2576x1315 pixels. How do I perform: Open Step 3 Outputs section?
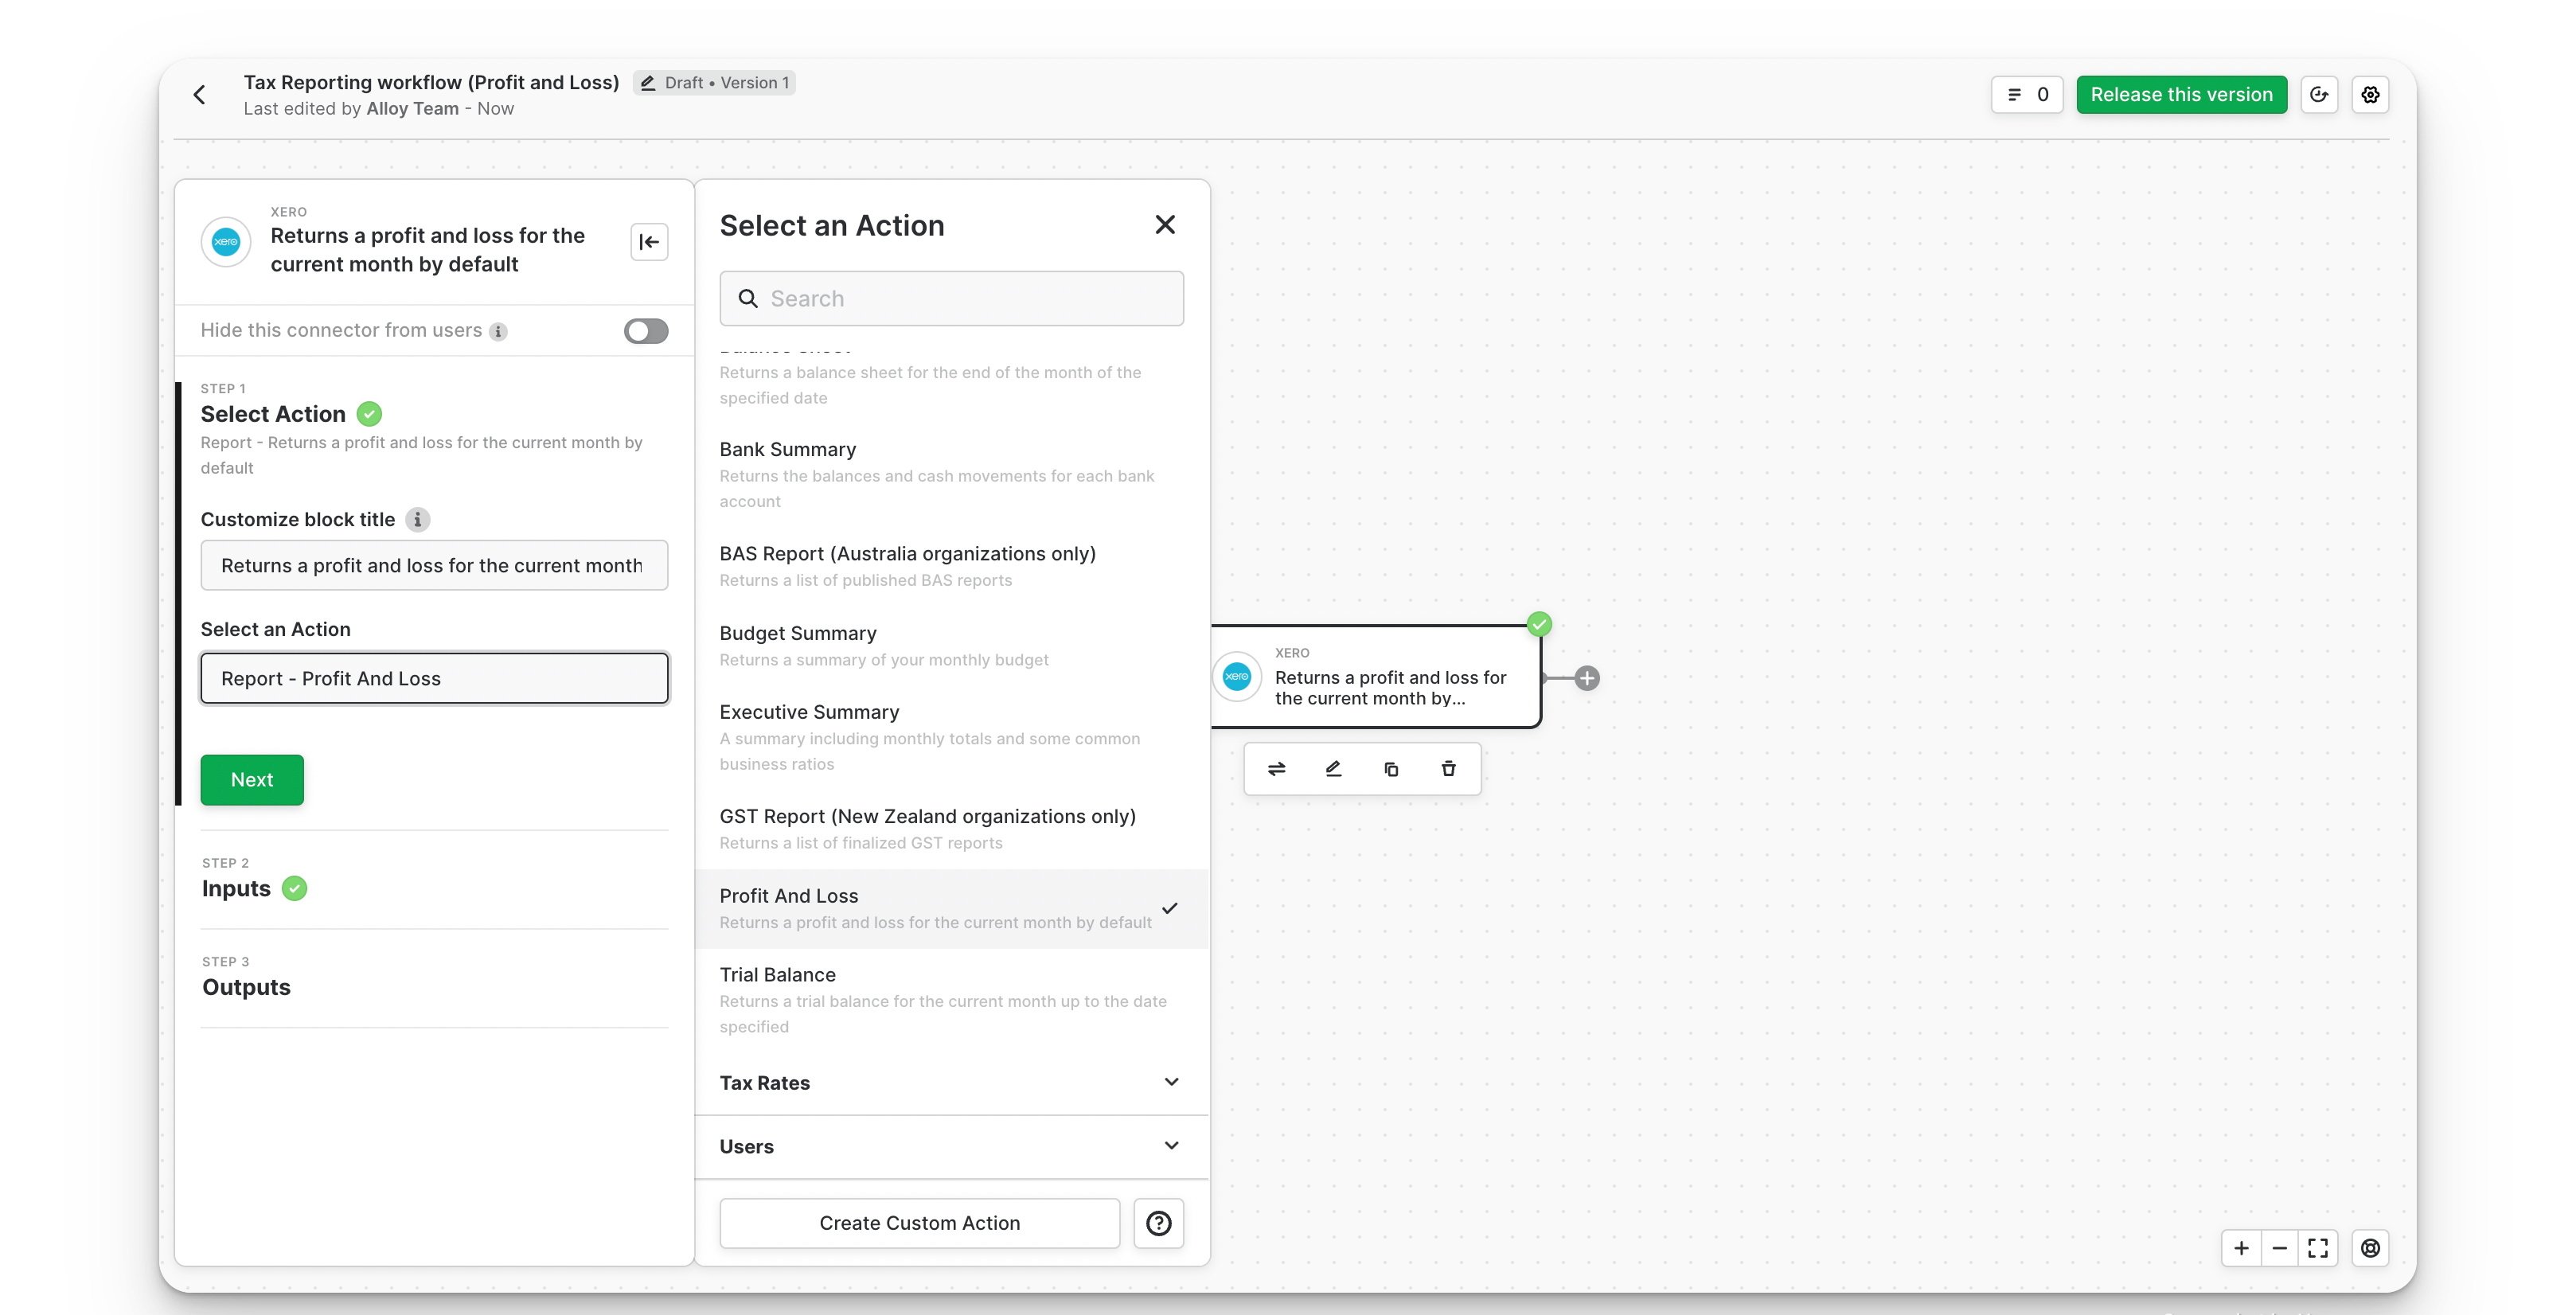[x=246, y=987]
